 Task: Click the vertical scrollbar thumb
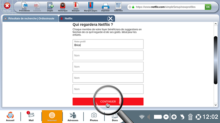(216, 60)
